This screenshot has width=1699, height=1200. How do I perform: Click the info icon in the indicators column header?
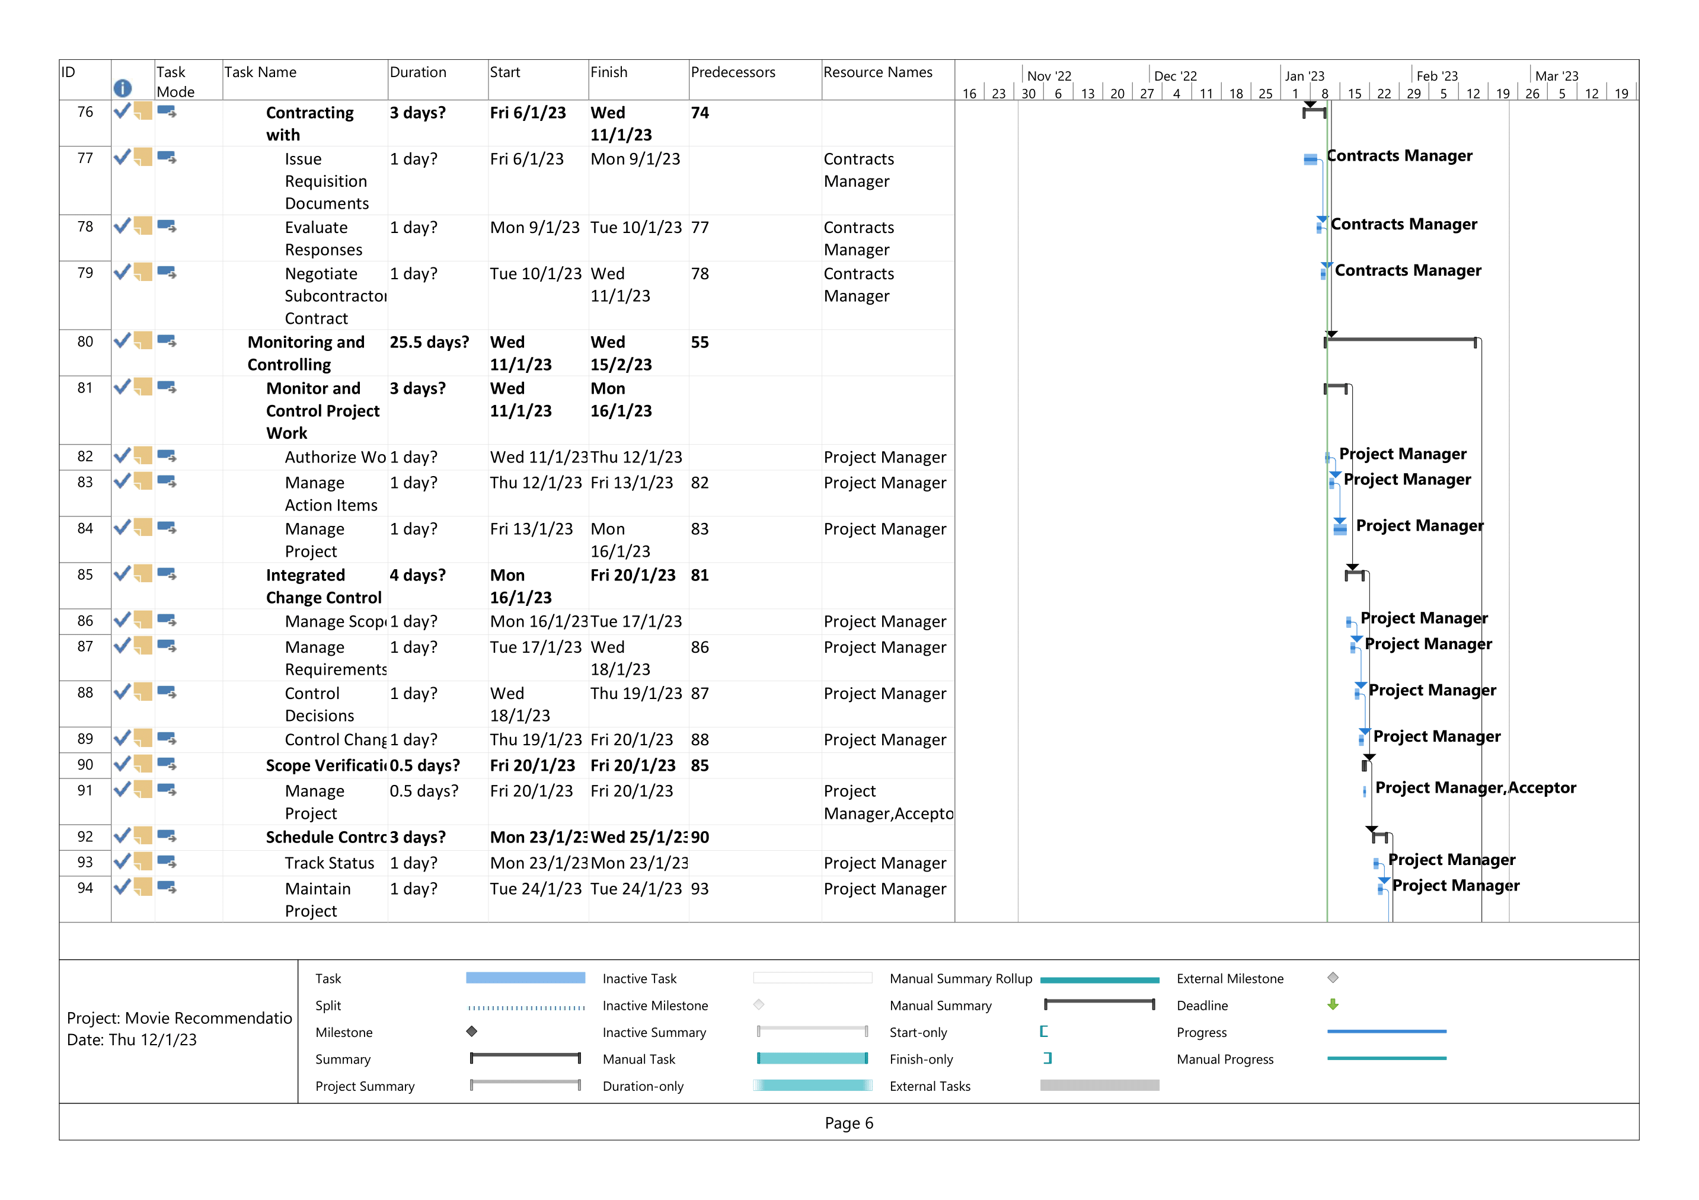[123, 88]
